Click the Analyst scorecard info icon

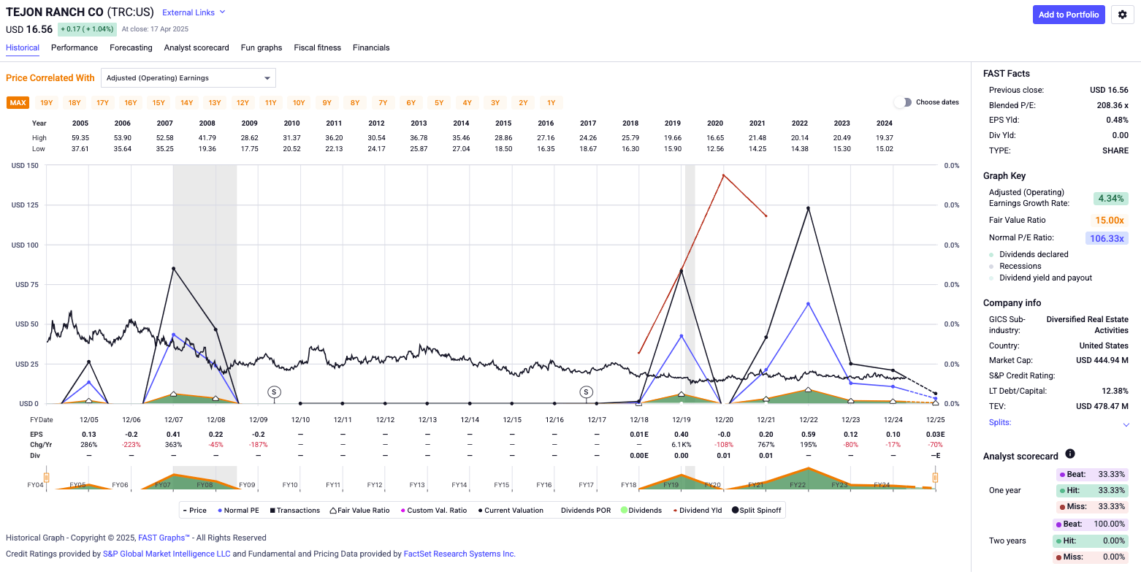(1070, 454)
